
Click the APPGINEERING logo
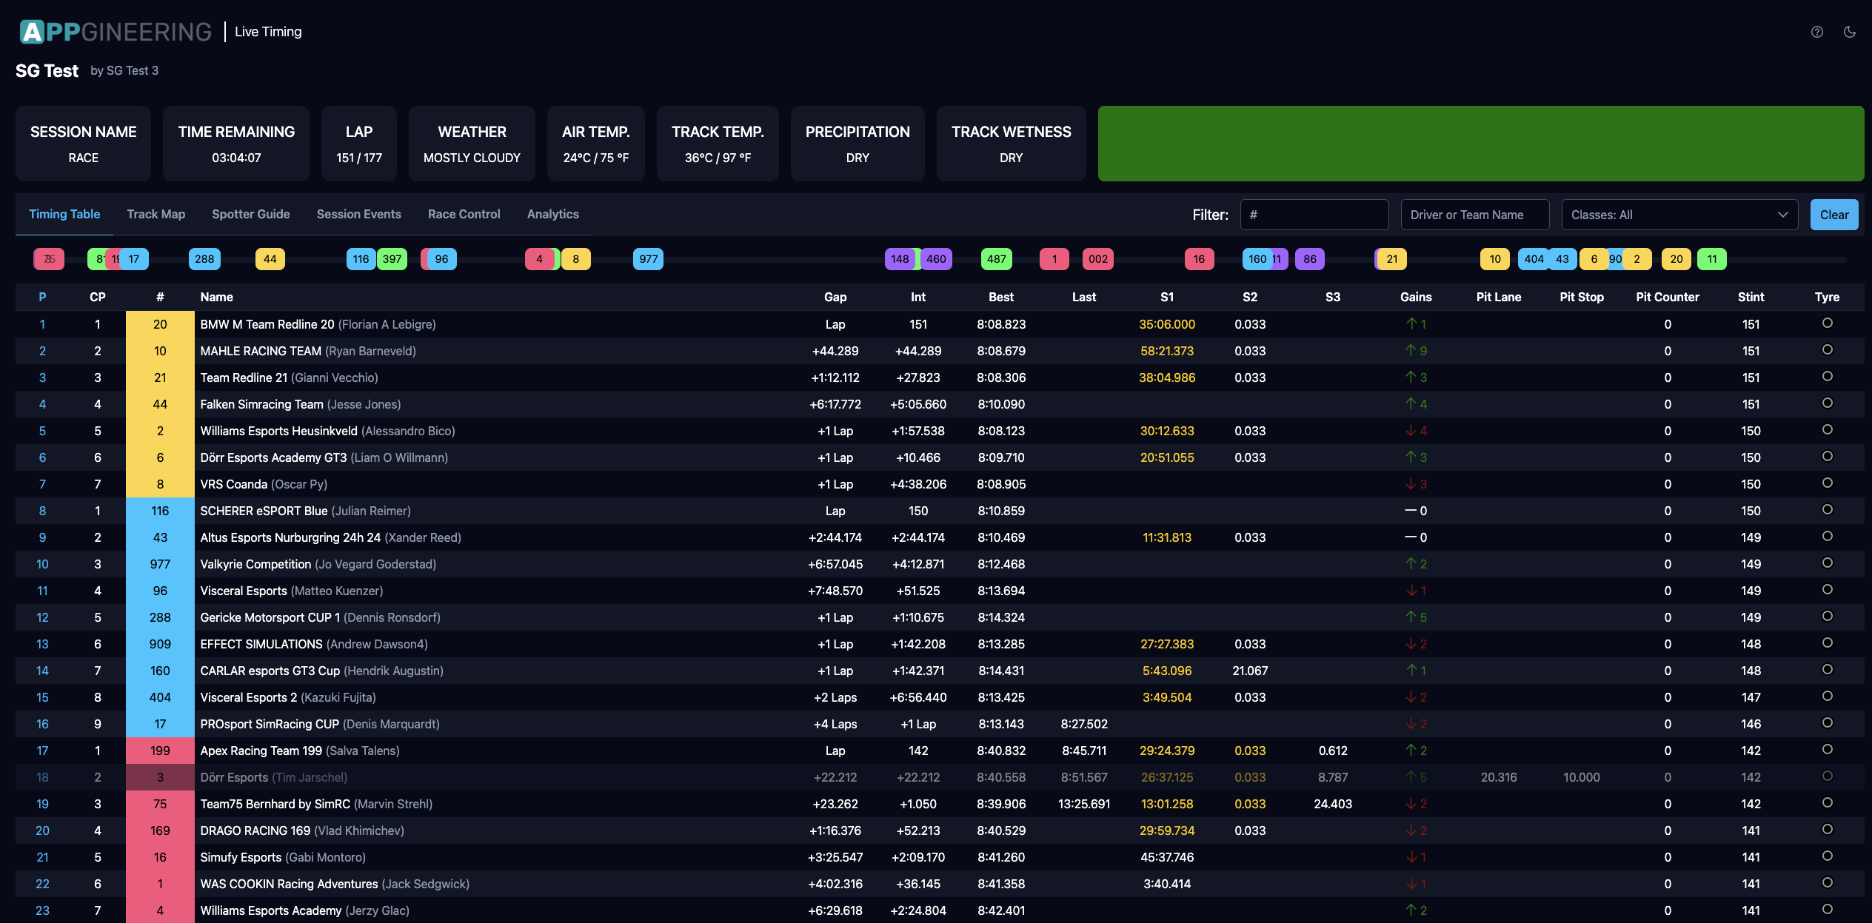(115, 31)
